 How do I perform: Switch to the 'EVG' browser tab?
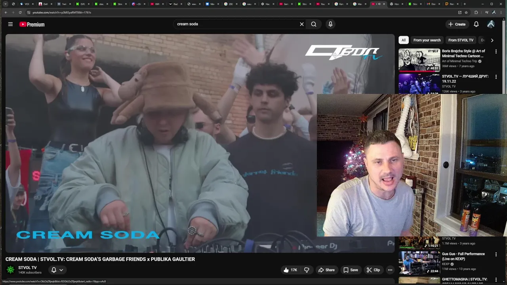point(82,4)
